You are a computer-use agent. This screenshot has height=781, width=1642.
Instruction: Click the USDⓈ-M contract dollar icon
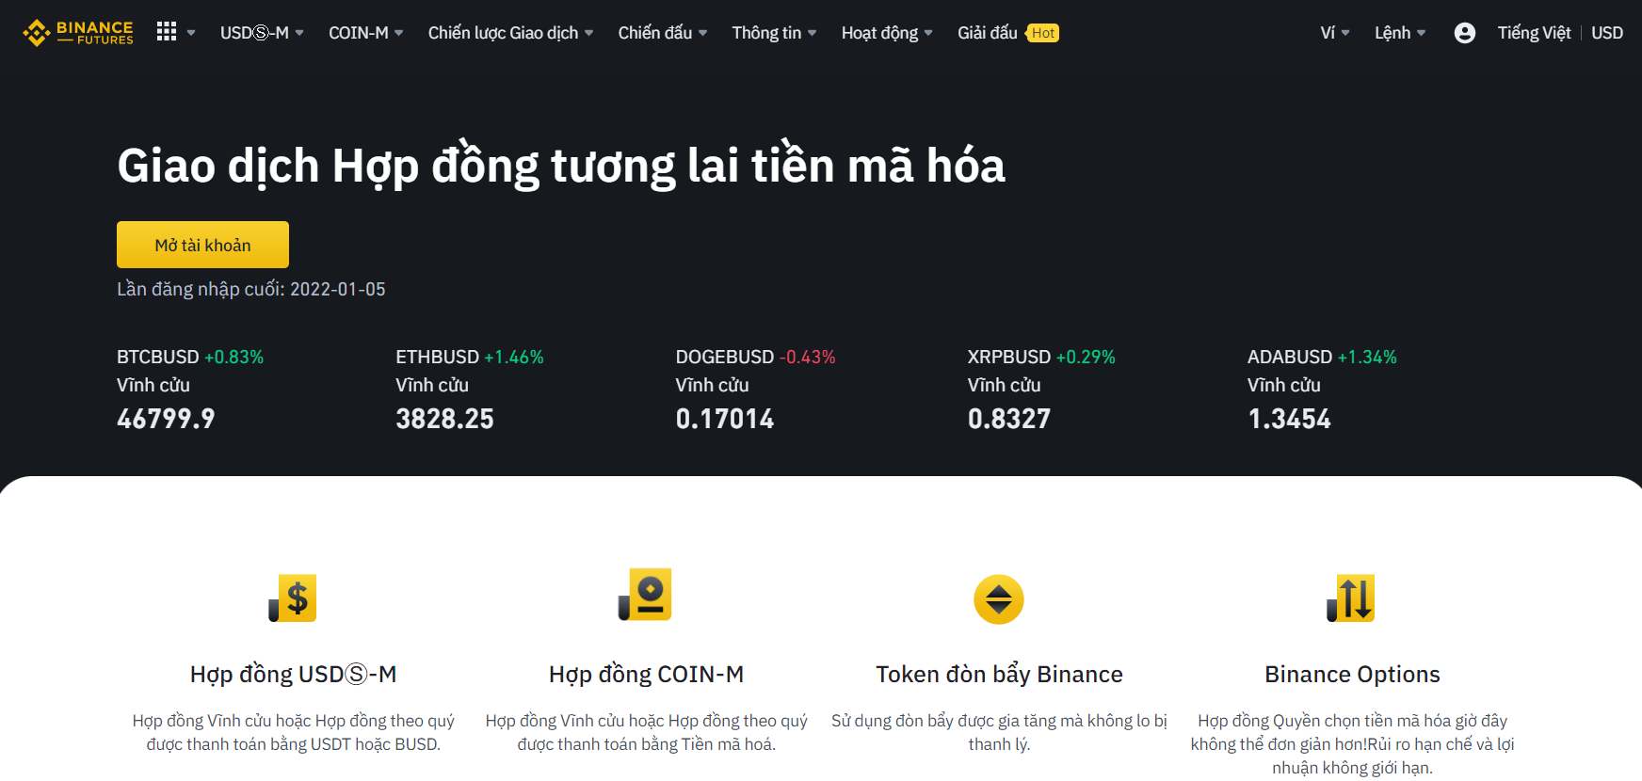(x=293, y=598)
